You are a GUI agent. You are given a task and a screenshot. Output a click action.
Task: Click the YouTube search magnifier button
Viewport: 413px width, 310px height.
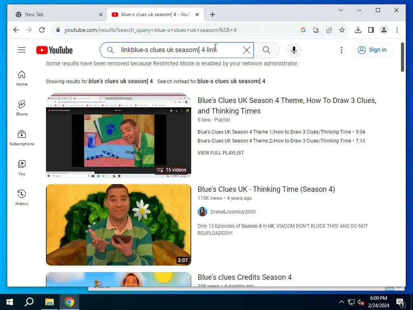point(266,50)
